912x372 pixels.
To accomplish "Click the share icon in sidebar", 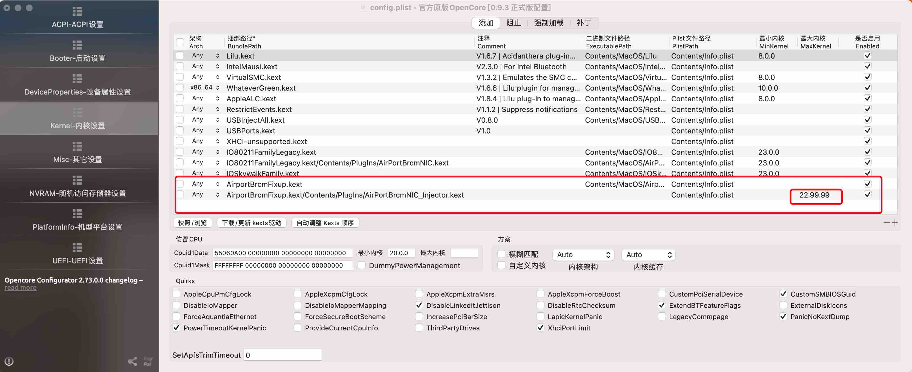I will tap(132, 361).
